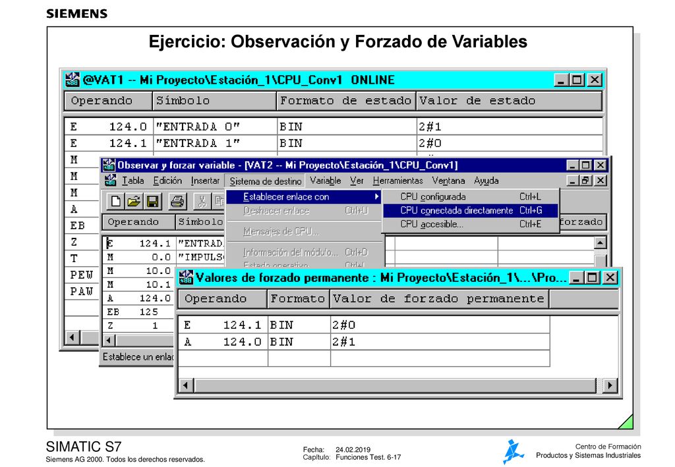
Task: Click Operando column header in VAT2 window
Action: 138,222
